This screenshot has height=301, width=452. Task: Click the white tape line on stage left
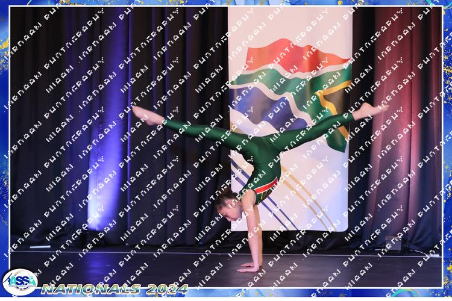[x=41, y=247]
